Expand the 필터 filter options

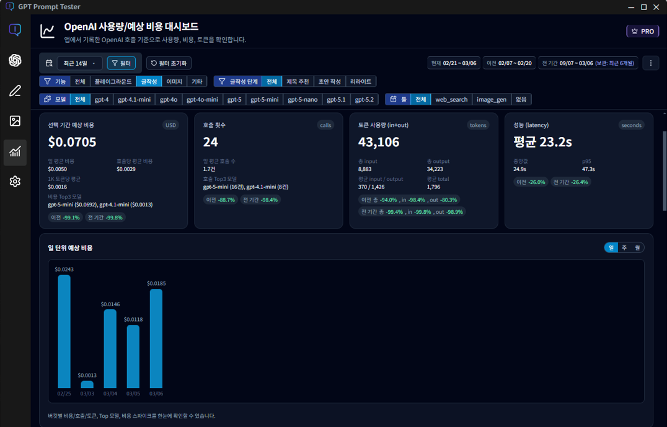(120, 63)
